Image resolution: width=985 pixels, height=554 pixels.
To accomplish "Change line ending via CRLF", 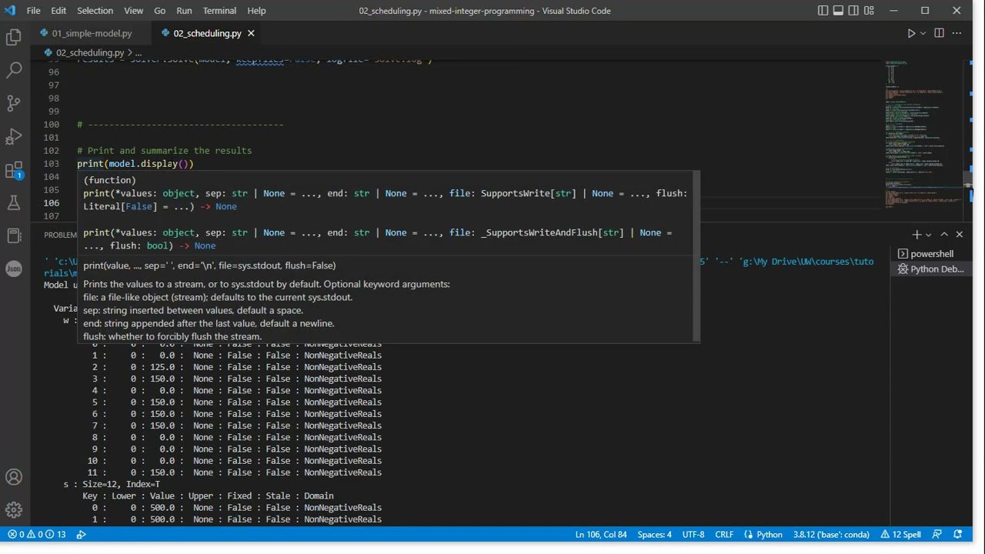I will (724, 534).
